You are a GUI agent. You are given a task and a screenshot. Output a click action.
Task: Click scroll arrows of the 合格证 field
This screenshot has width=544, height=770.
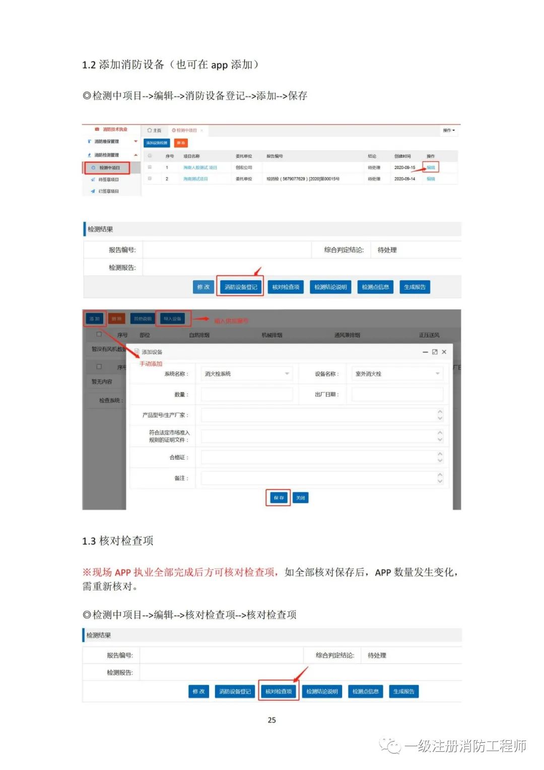click(440, 457)
